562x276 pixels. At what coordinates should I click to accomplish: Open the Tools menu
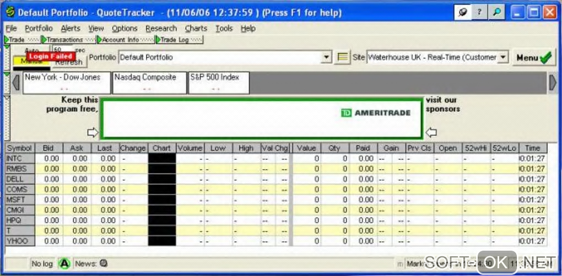coord(224,28)
